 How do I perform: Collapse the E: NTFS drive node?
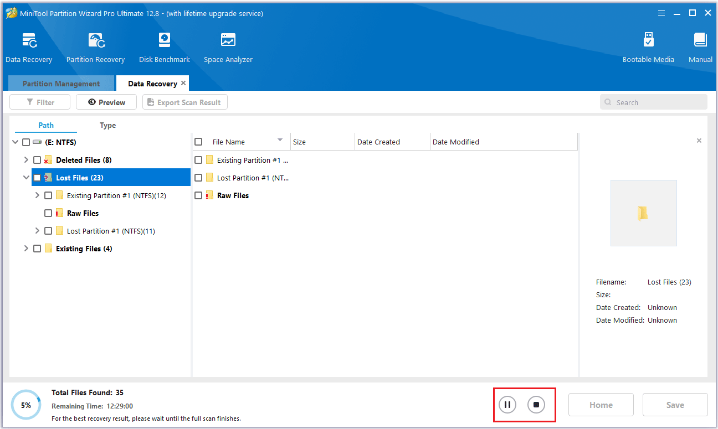pyautogui.click(x=15, y=142)
